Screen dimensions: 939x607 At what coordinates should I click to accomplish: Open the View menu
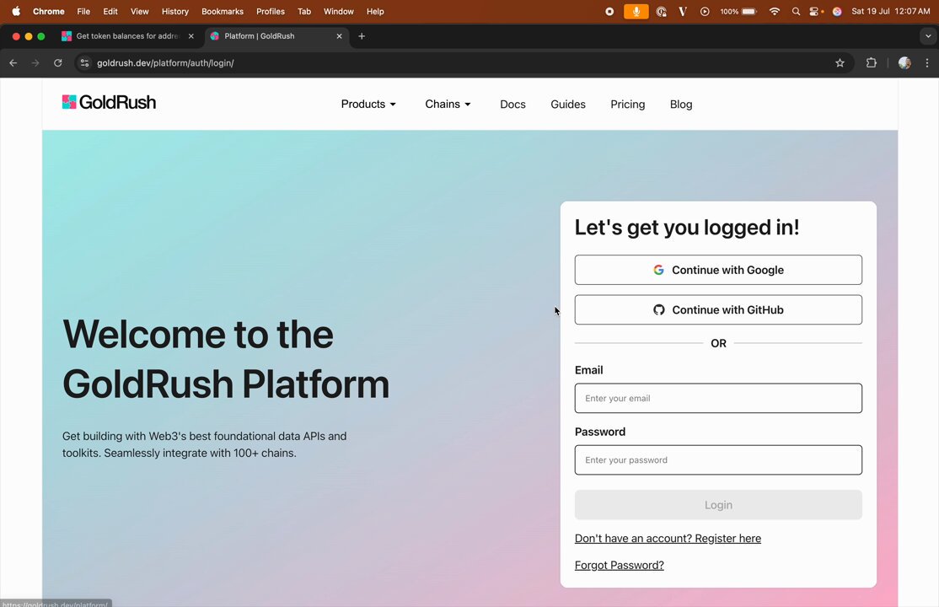(140, 12)
